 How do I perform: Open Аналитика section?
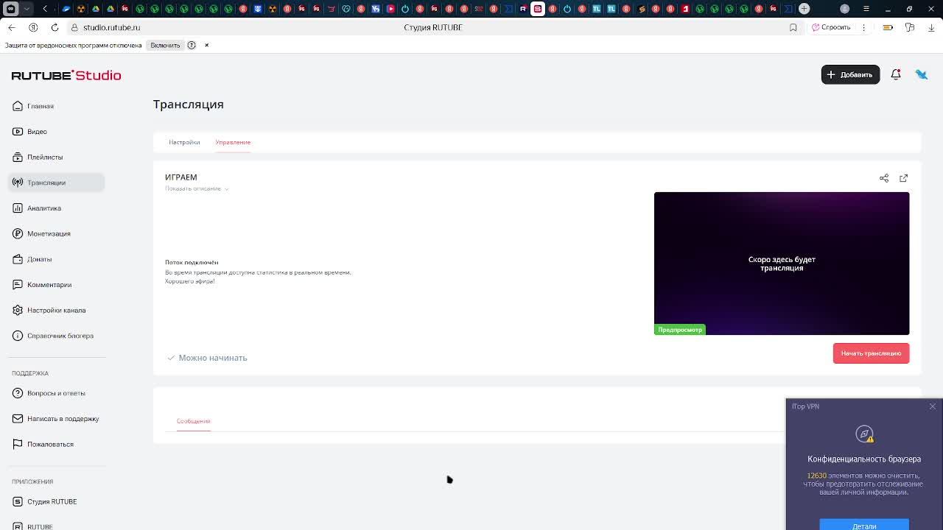click(x=57, y=208)
